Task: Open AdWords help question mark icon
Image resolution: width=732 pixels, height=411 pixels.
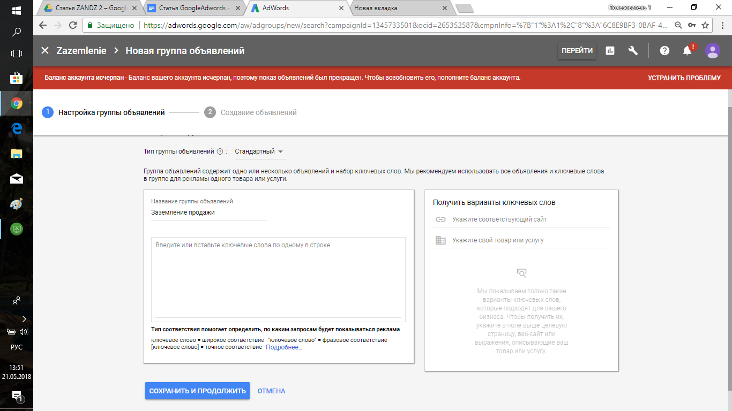Action: coord(664,51)
